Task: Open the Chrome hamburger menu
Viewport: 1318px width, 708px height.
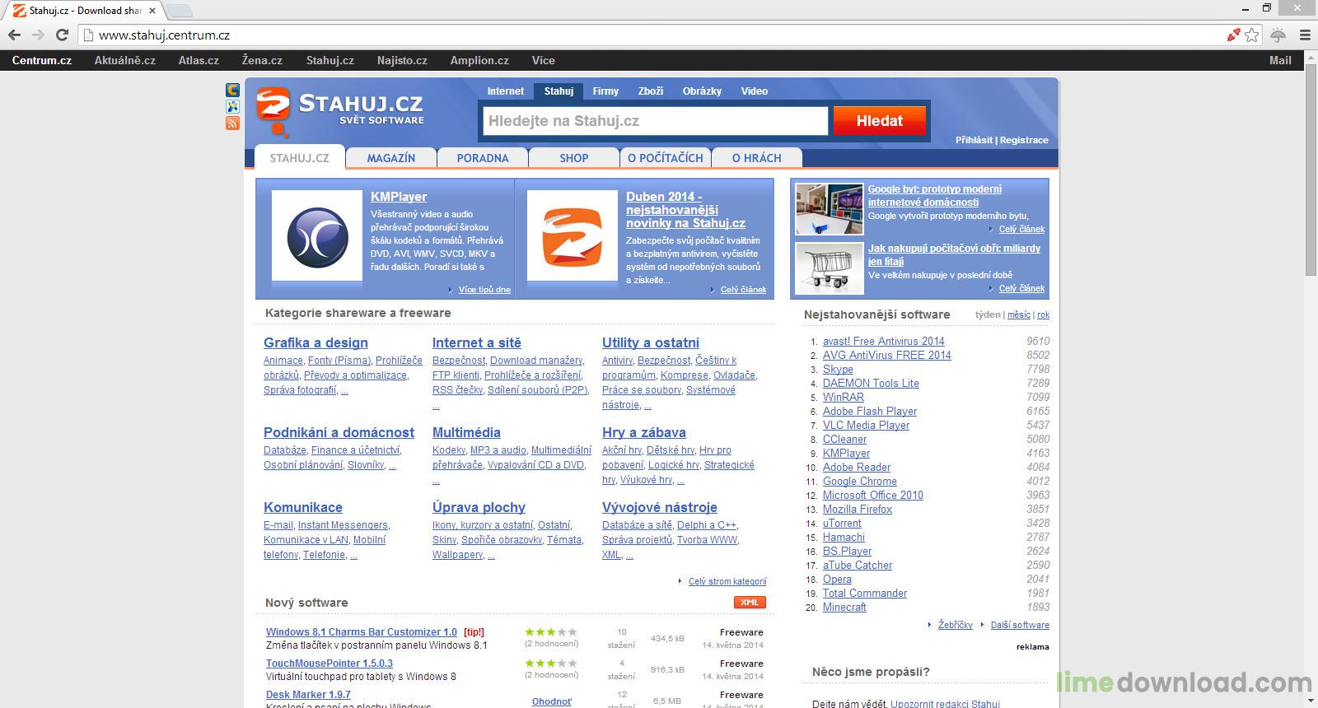Action: 1305,35
